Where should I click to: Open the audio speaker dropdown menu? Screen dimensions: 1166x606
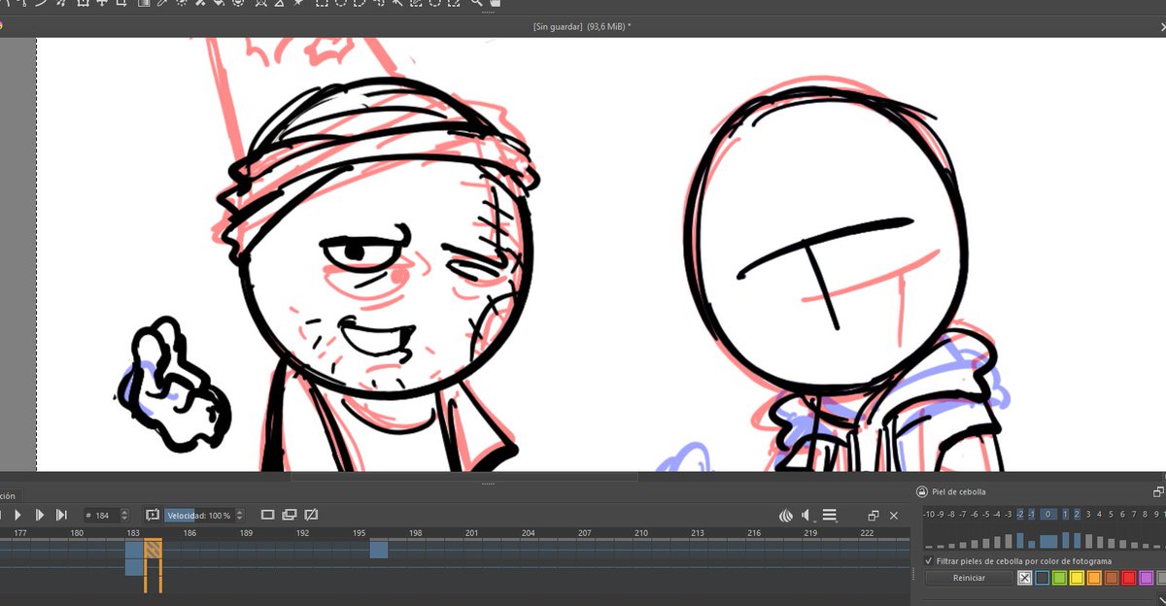coord(808,515)
